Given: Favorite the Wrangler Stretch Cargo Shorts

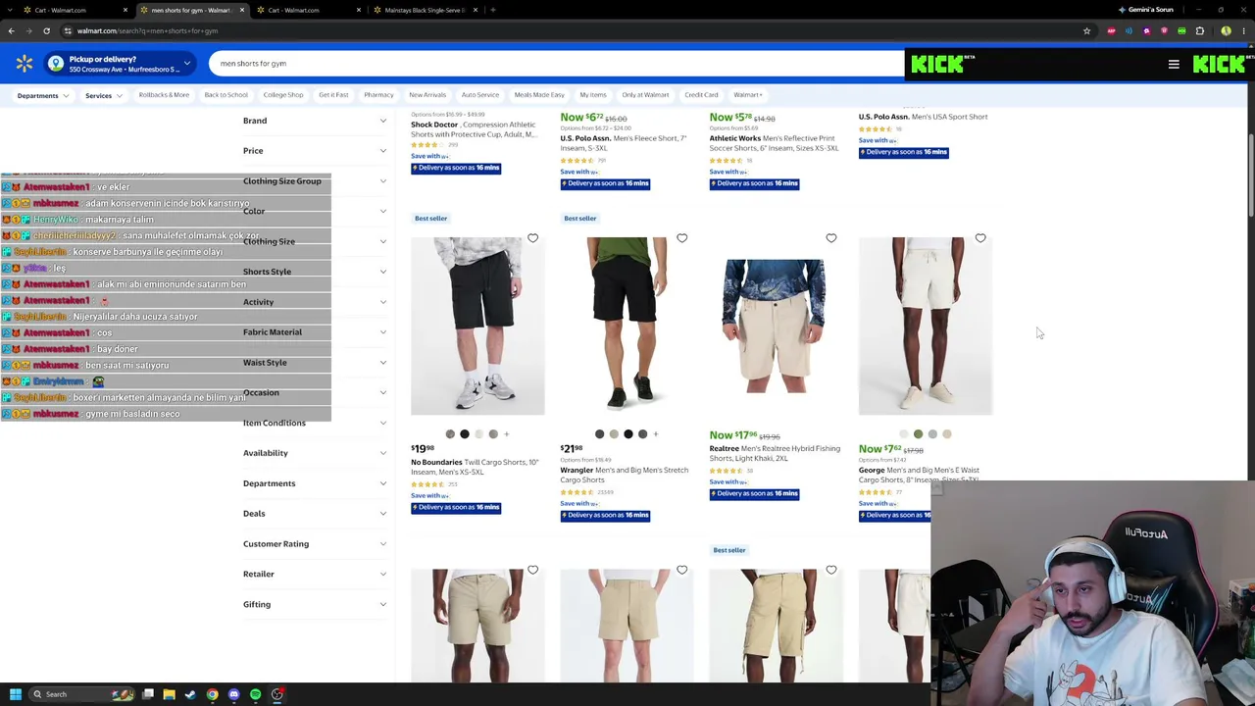Looking at the screenshot, I should (x=681, y=238).
